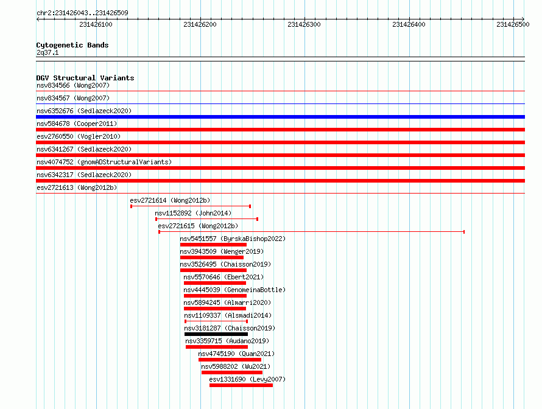Viewport: 542px width, 409px height.
Task: Open nsv6341267 (Sedlazeck2020) label
Action: [x=84, y=149]
